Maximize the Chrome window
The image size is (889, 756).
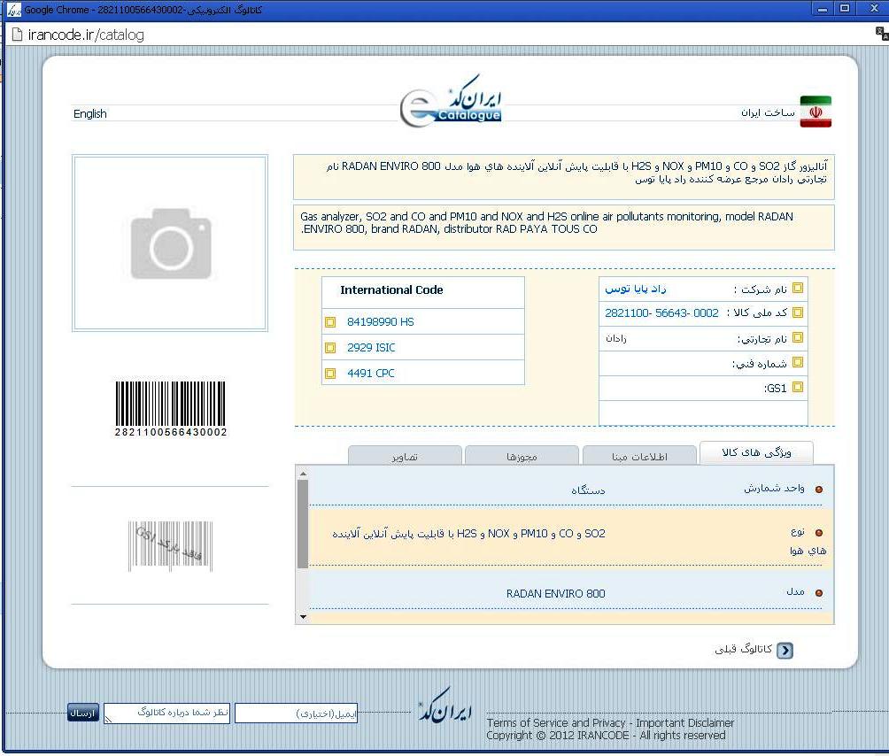pyautogui.click(x=845, y=9)
